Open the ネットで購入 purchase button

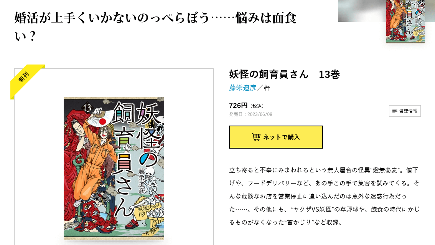[x=276, y=137]
